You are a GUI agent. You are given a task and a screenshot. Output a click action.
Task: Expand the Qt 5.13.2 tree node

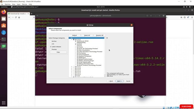coord(72,67)
